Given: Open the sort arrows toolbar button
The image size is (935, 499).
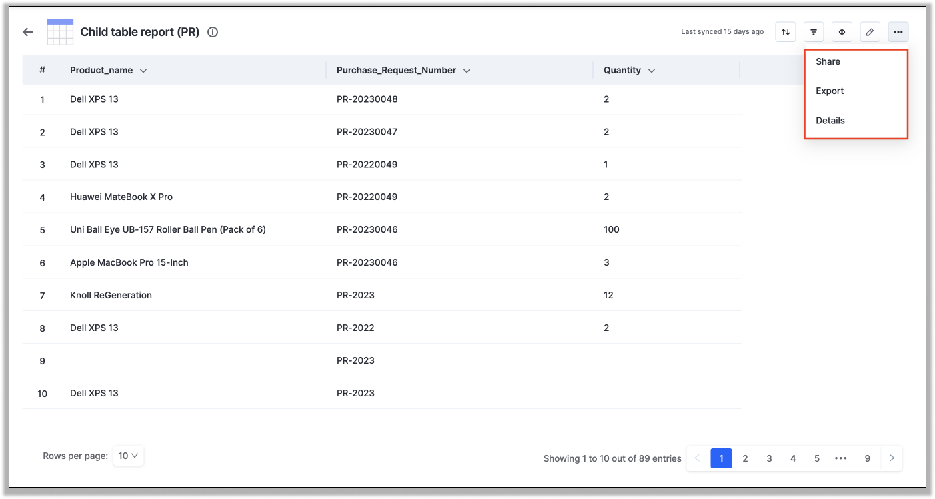Looking at the screenshot, I should [x=786, y=32].
